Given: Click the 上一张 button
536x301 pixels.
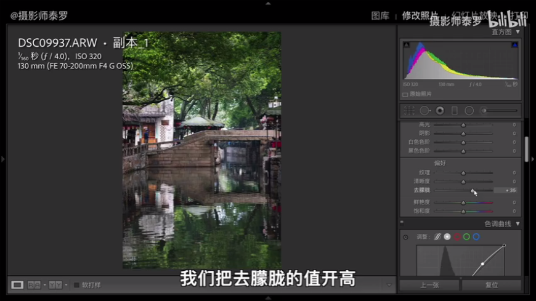Looking at the screenshot, I should (x=429, y=285).
